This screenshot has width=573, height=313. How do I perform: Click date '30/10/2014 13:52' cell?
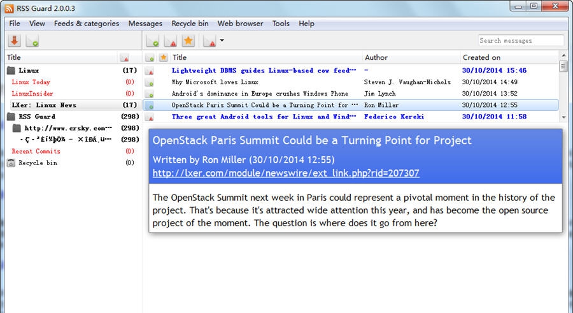click(x=490, y=94)
